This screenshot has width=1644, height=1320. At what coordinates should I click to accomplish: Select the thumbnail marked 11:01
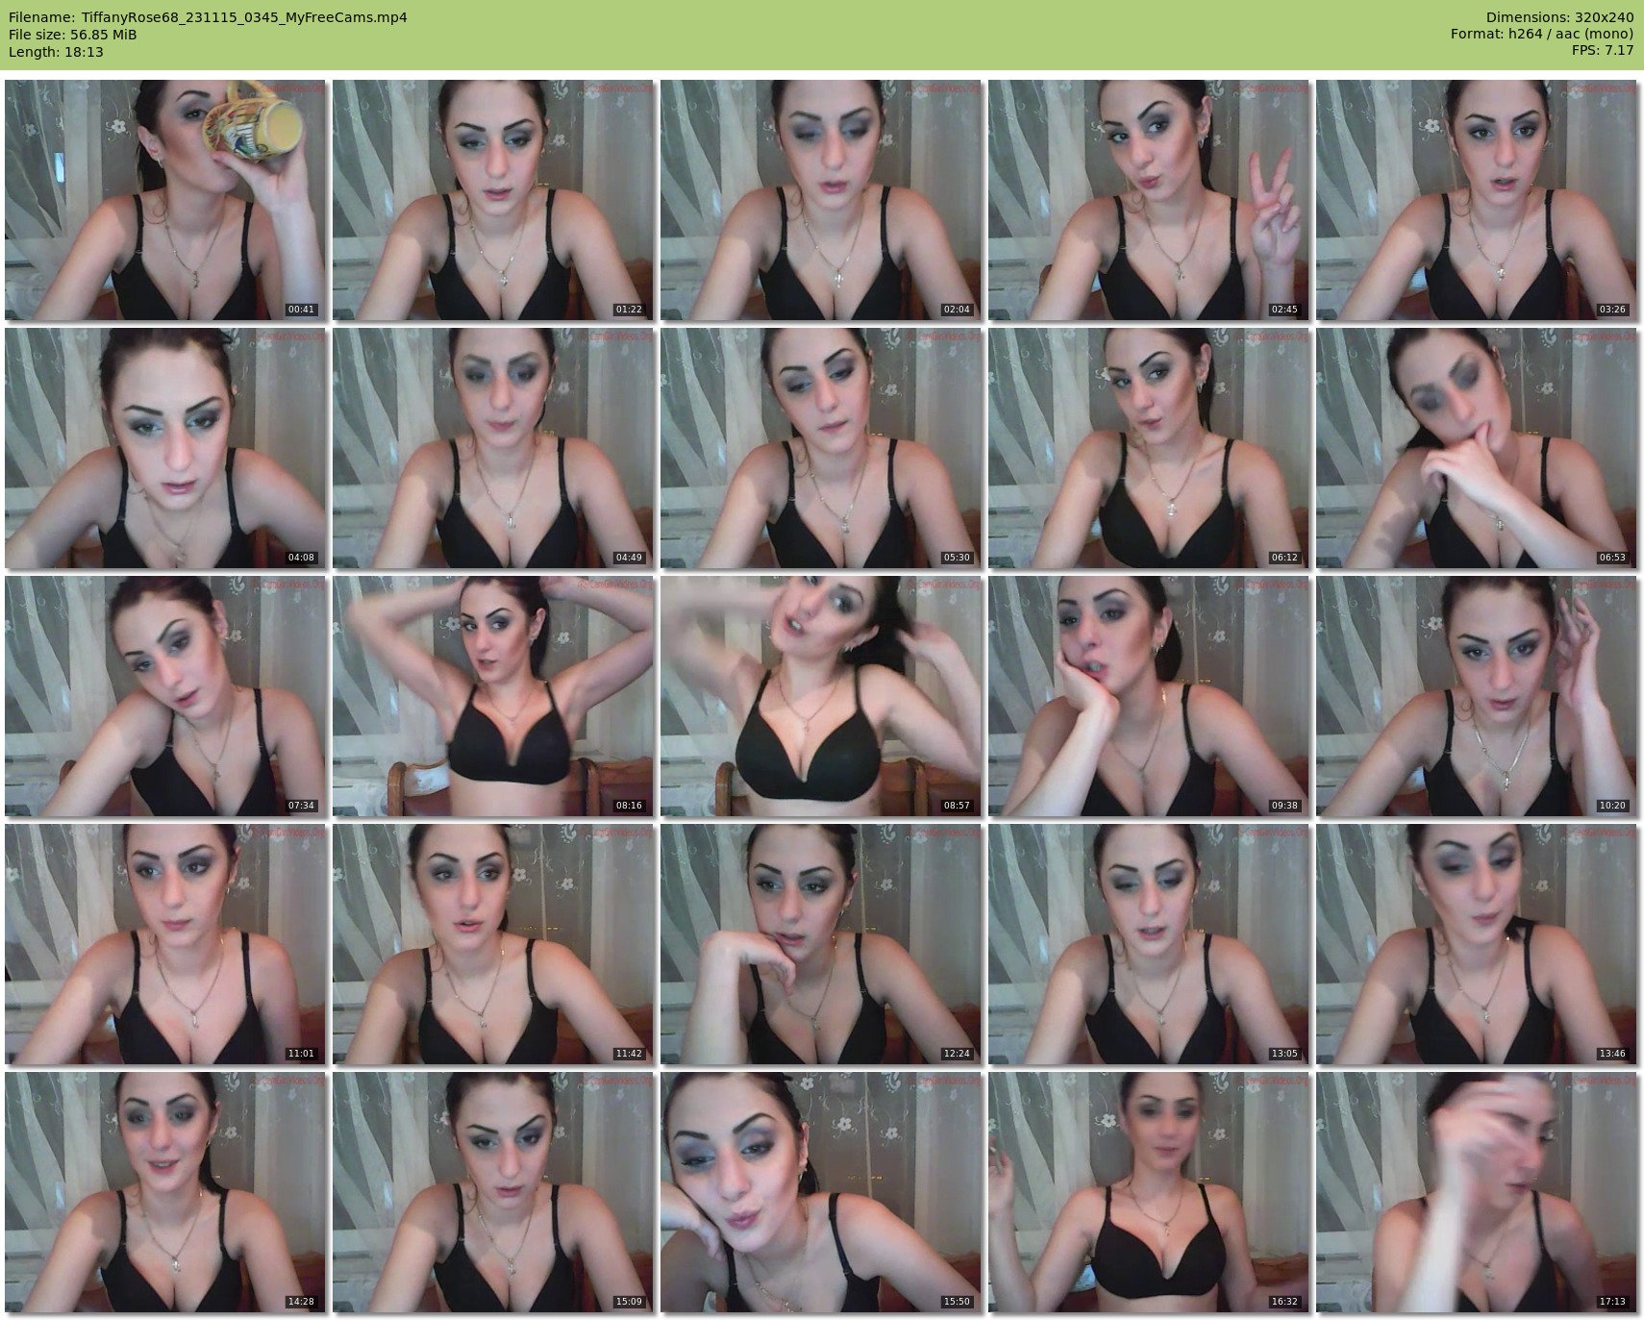[165, 944]
